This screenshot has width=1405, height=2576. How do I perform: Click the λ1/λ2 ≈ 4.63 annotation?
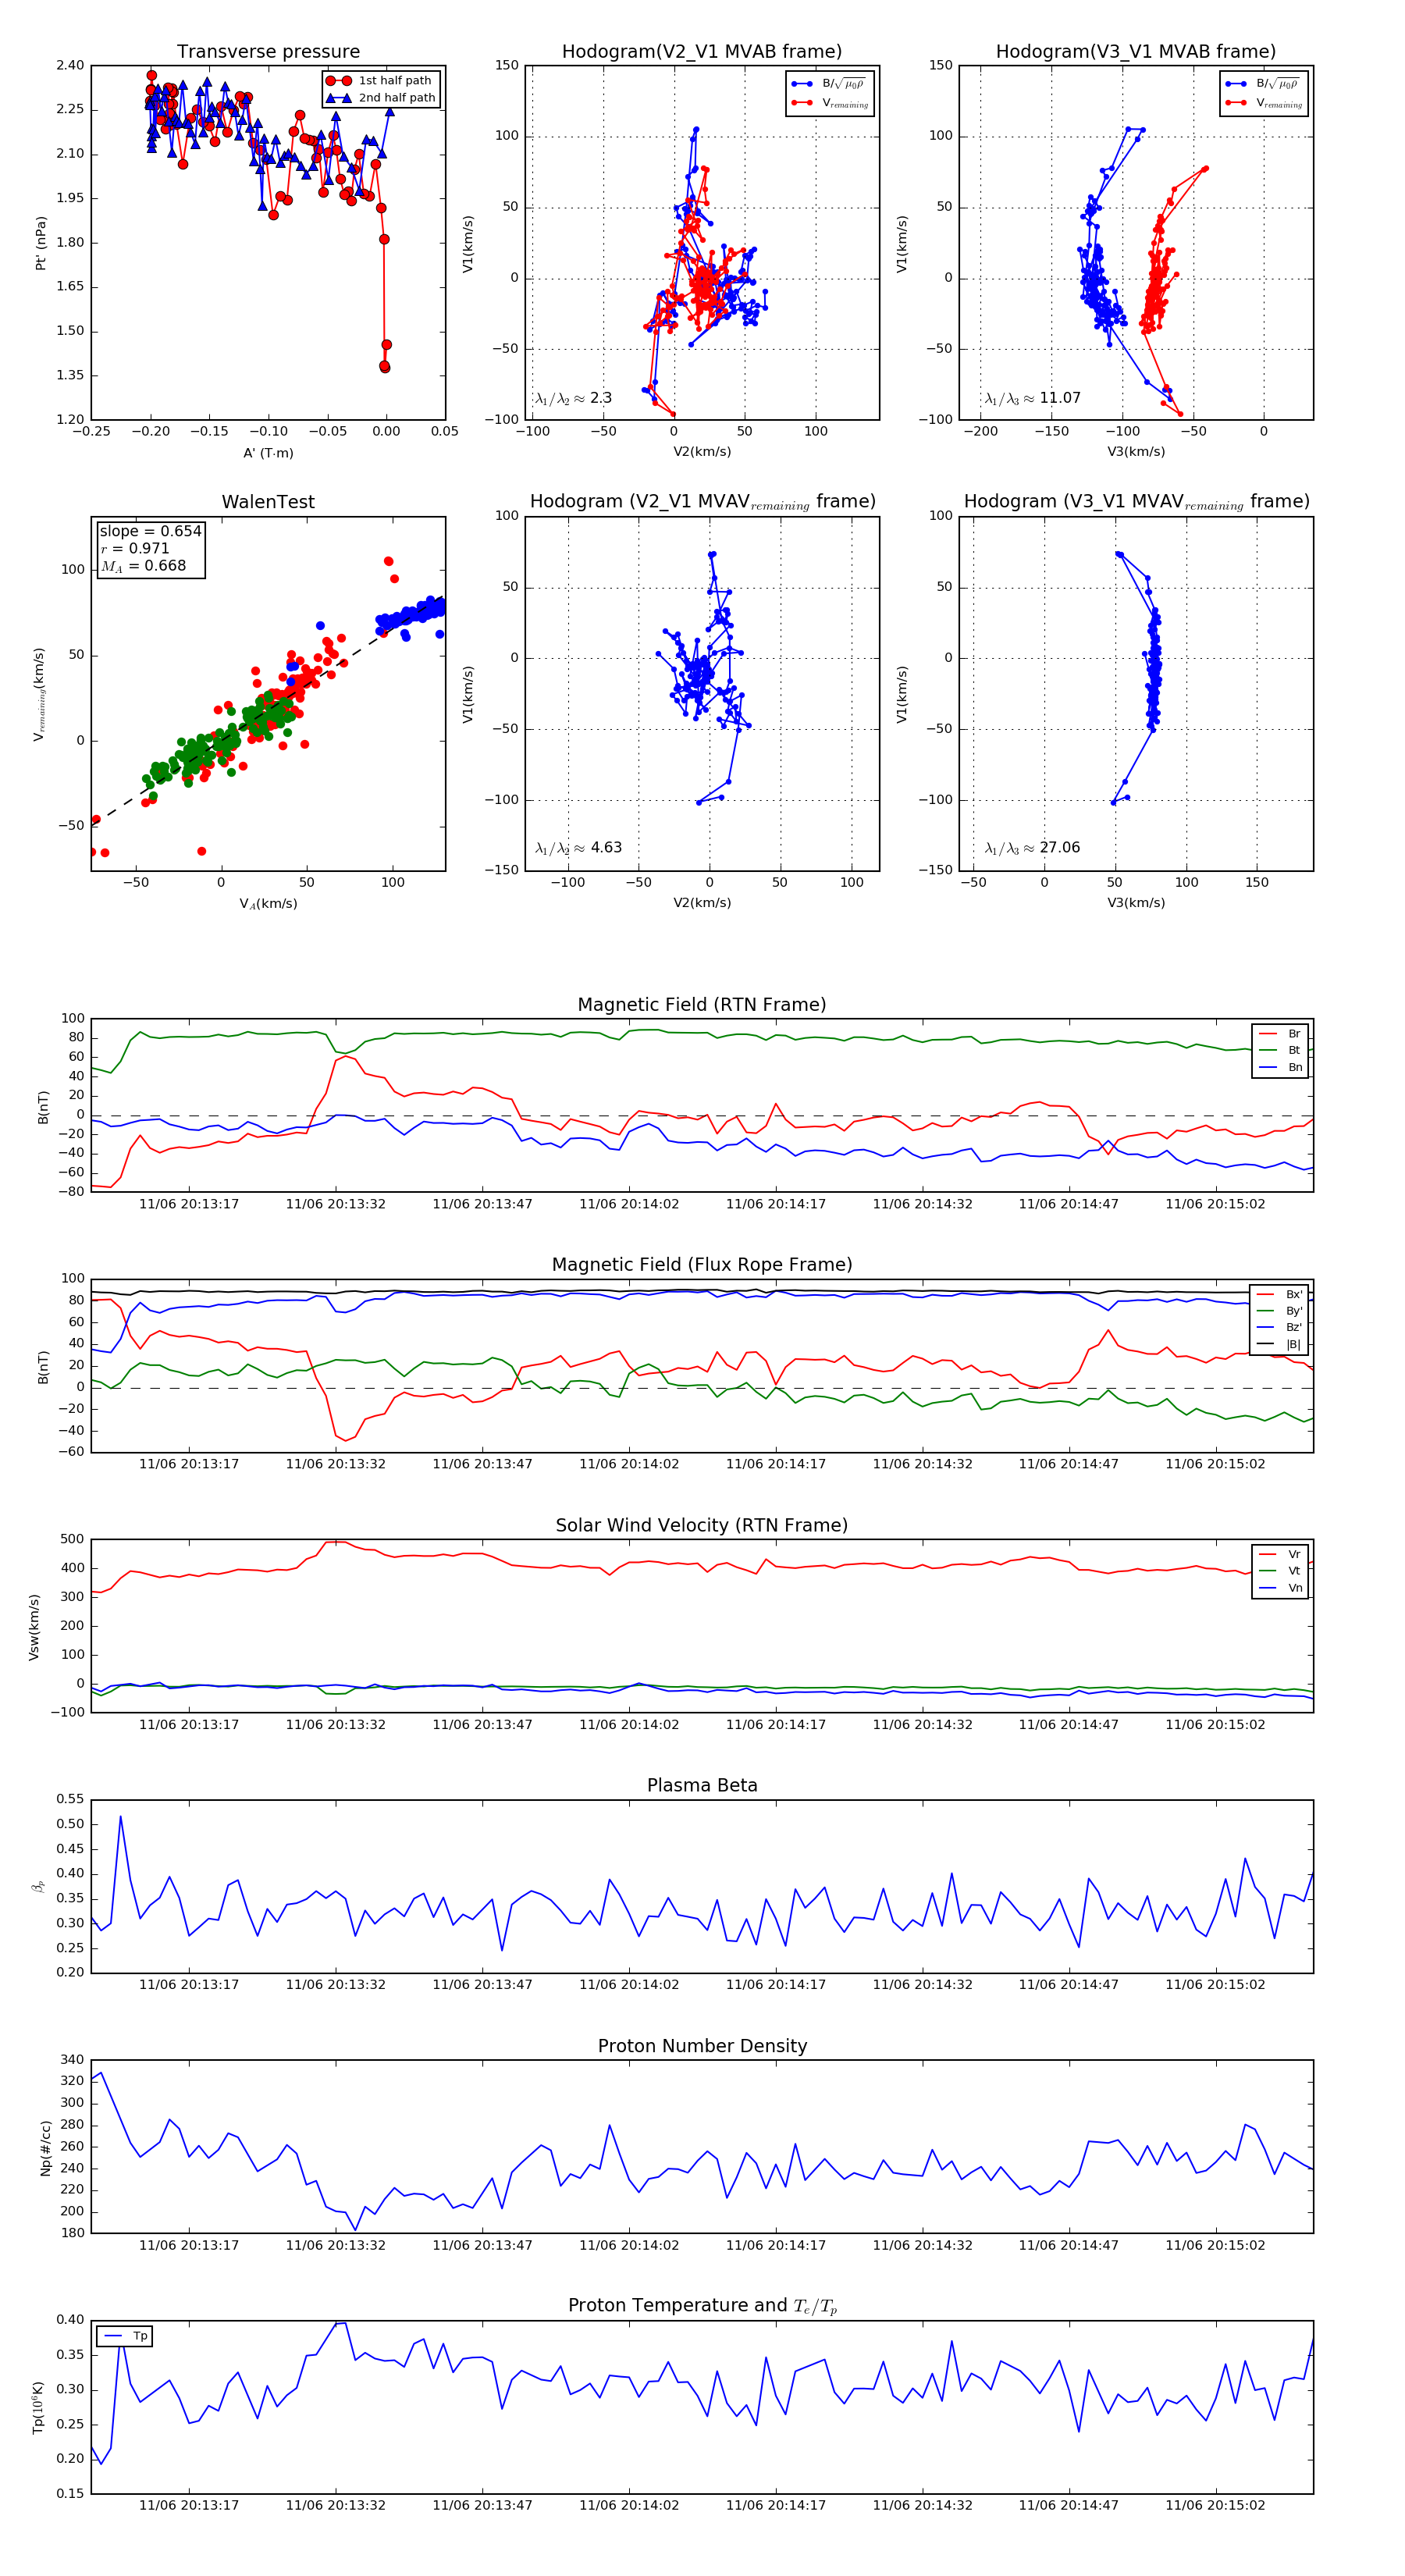pyautogui.click(x=578, y=848)
